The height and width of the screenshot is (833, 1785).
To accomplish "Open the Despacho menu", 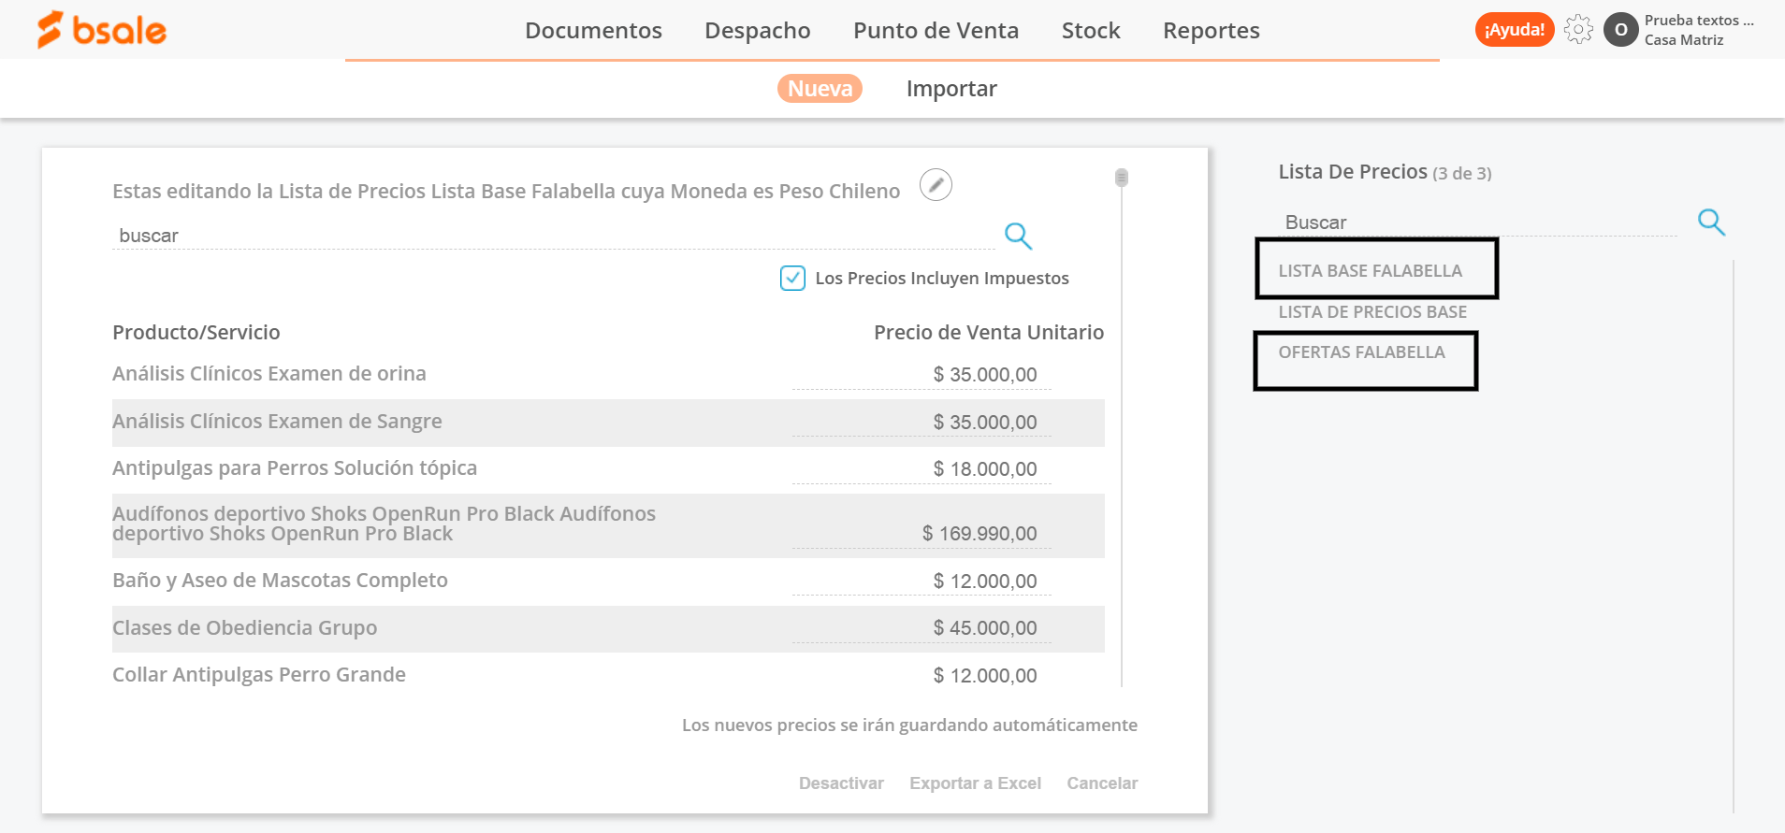I will pos(757,31).
